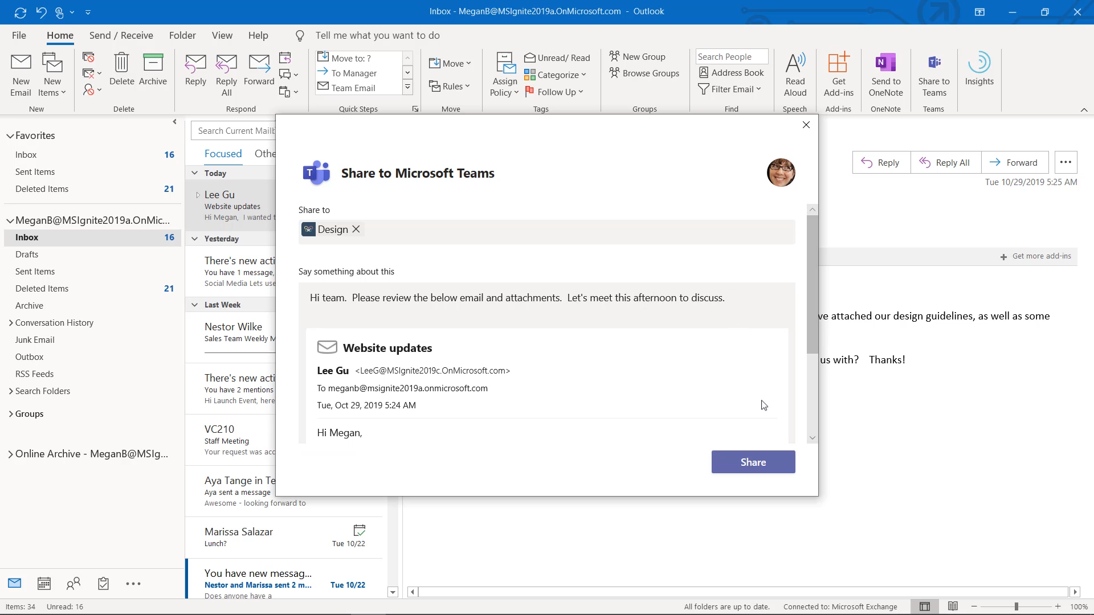Switch to Tasks view icon in bottom navigation

point(103,583)
